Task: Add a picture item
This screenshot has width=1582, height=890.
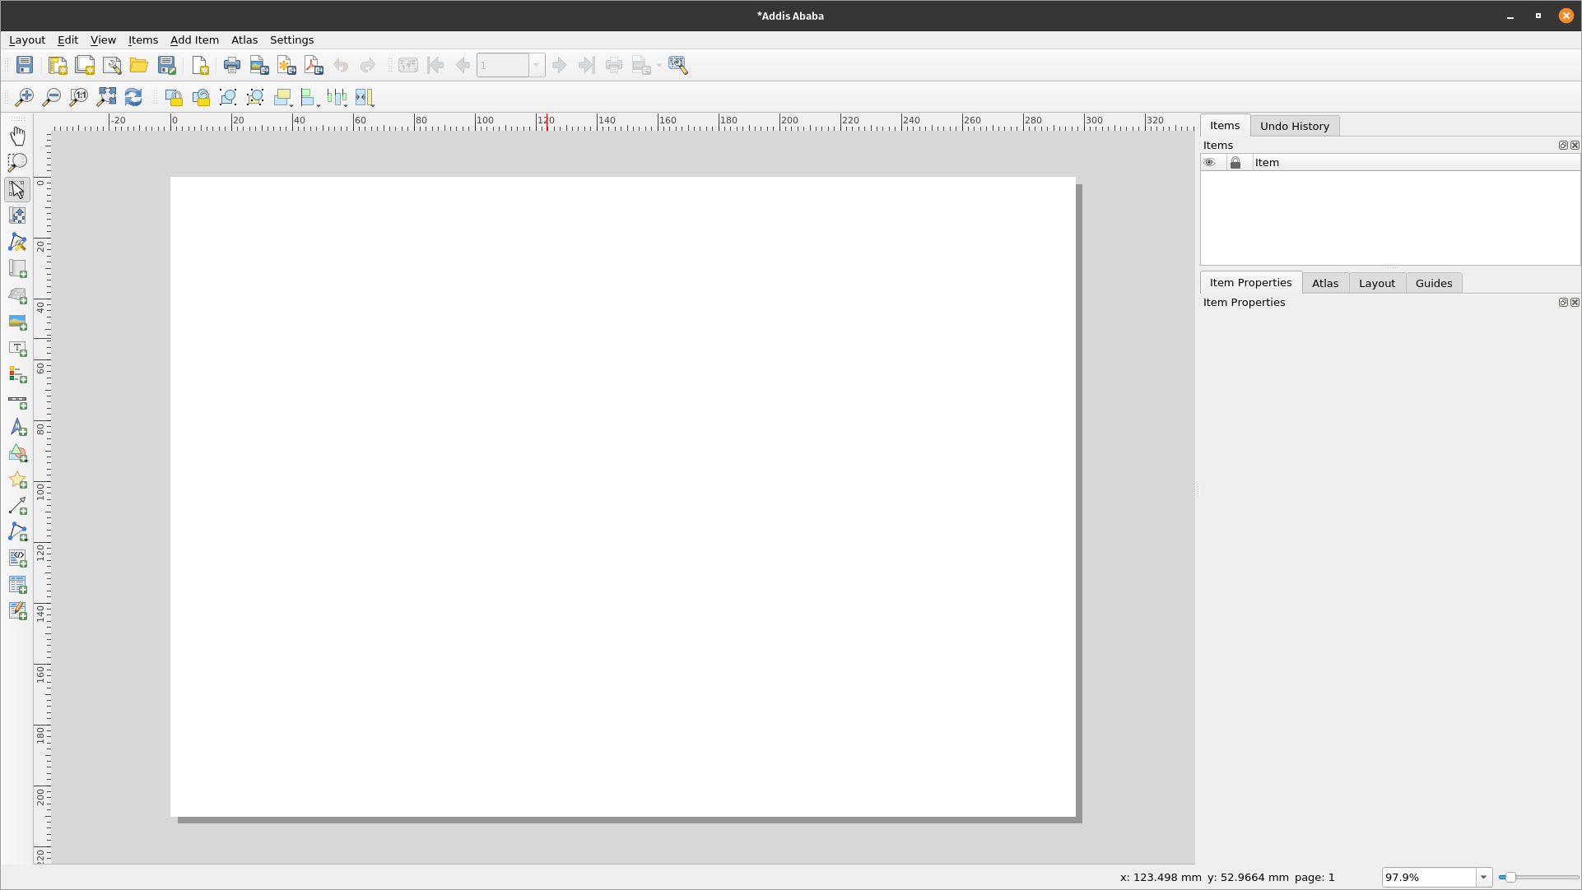Action: 17,322
